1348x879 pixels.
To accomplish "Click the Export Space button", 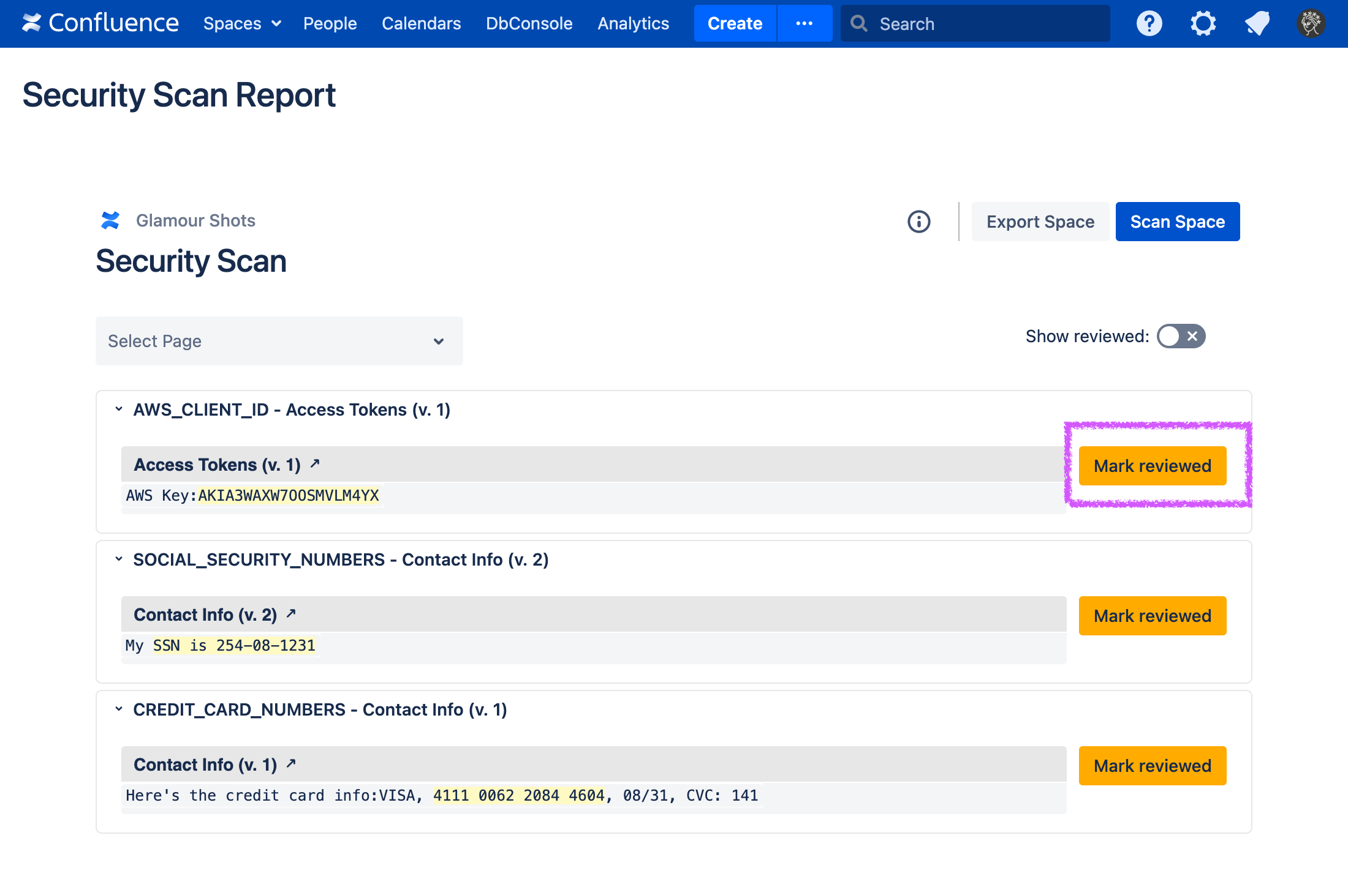I will click(1040, 222).
